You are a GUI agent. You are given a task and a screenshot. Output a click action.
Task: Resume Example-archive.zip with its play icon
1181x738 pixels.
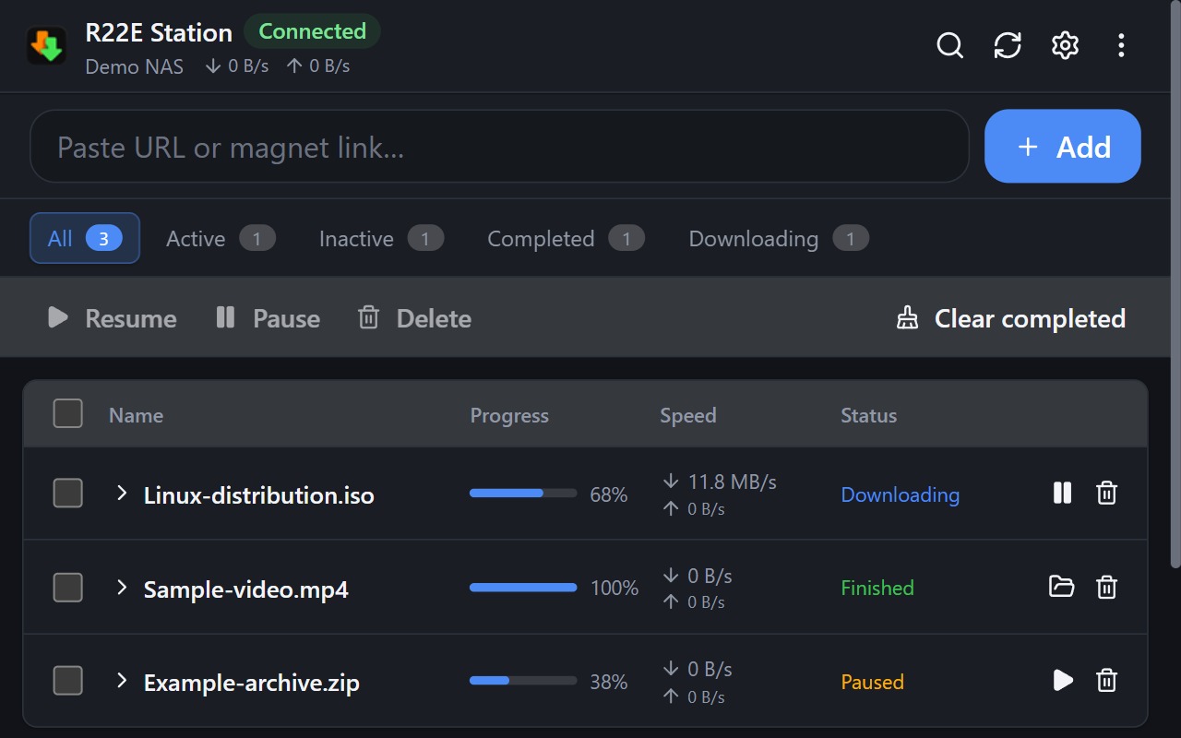(1062, 681)
